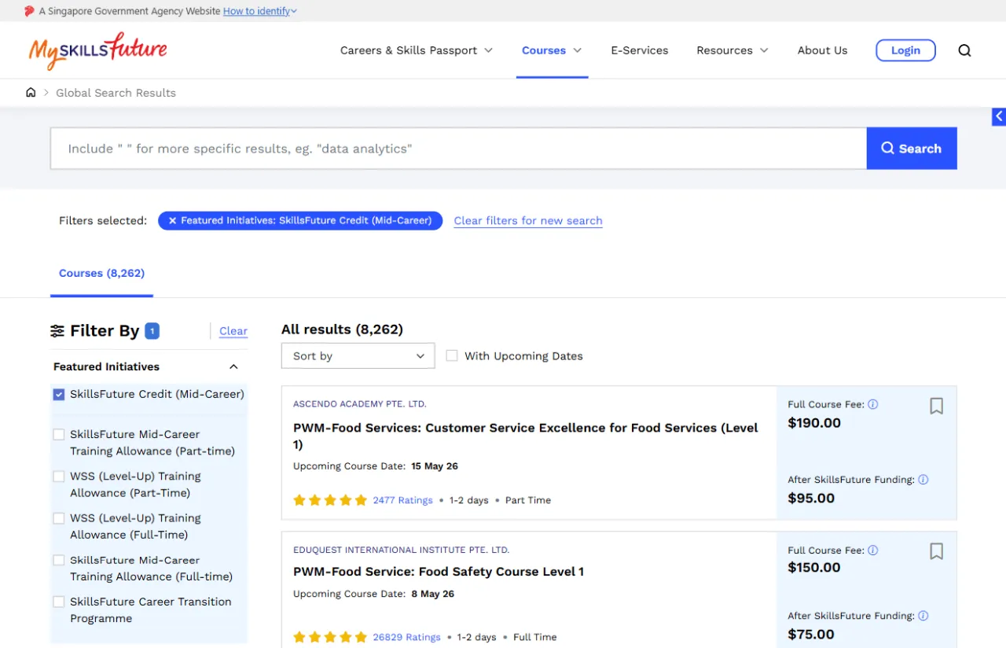The width and height of the screenshot is (1006, 648).
Task: Enable With Upcoming Dates checkbox
Action: point(452,355)
